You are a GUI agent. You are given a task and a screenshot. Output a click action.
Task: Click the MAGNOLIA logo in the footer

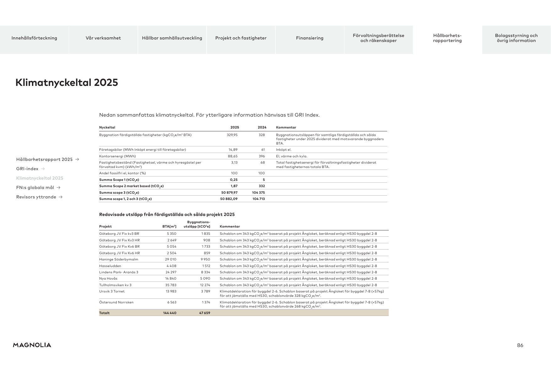(32, 345)
